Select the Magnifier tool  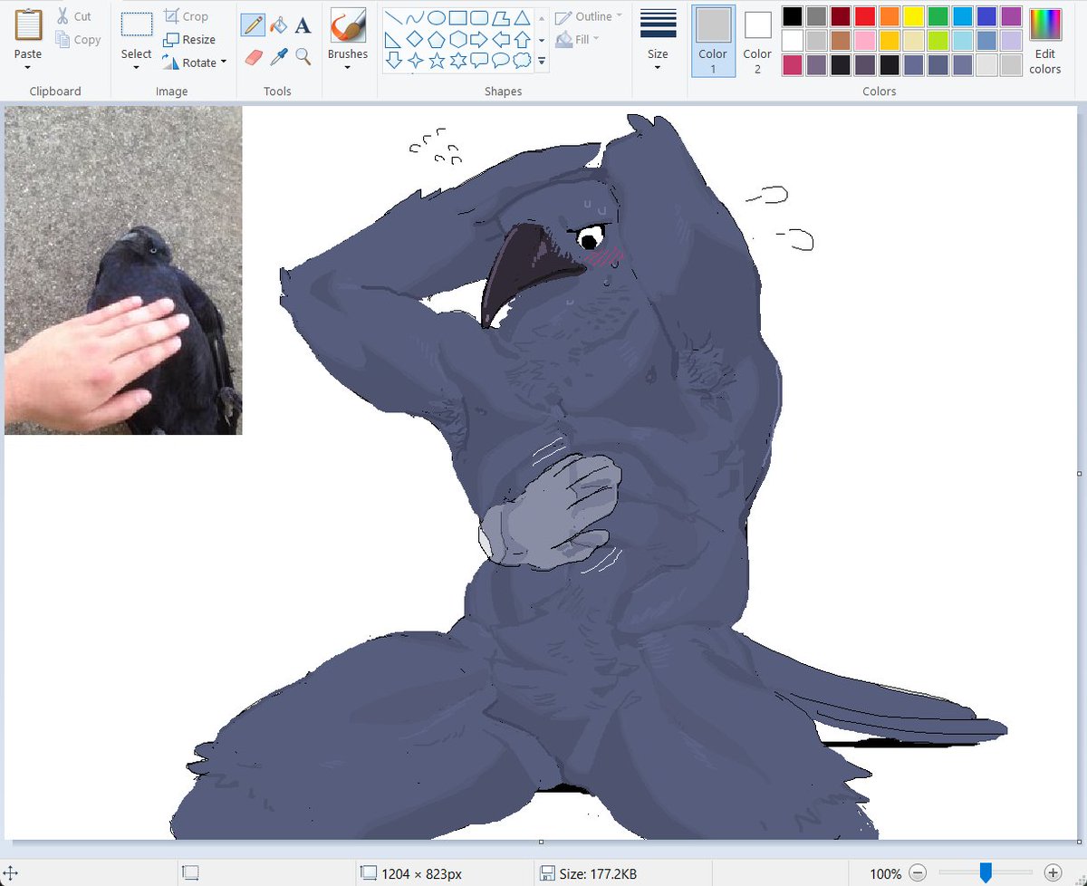click(303, 57)
